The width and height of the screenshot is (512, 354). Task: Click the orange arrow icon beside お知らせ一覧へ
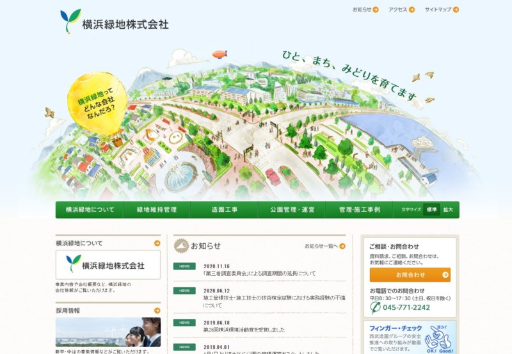342,246
